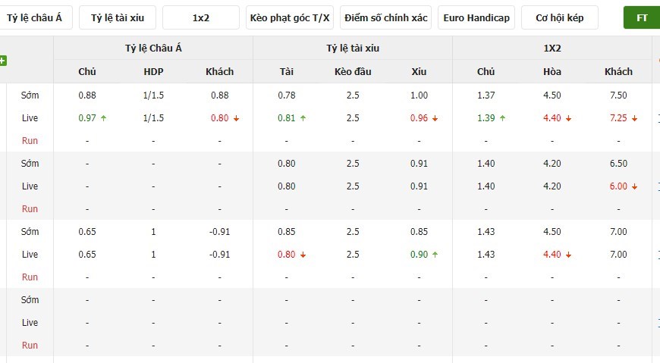The width and height of the screenshot is (660, 363).
Task: Open the Euro Handicap tab
Action: (476, 17)
